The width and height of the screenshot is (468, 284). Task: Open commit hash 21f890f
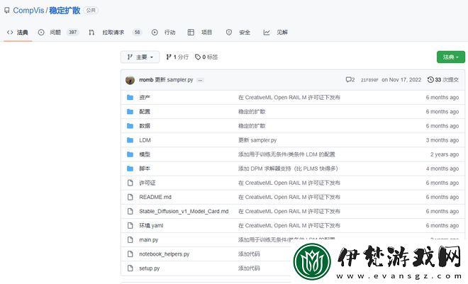tap(369, 80)
